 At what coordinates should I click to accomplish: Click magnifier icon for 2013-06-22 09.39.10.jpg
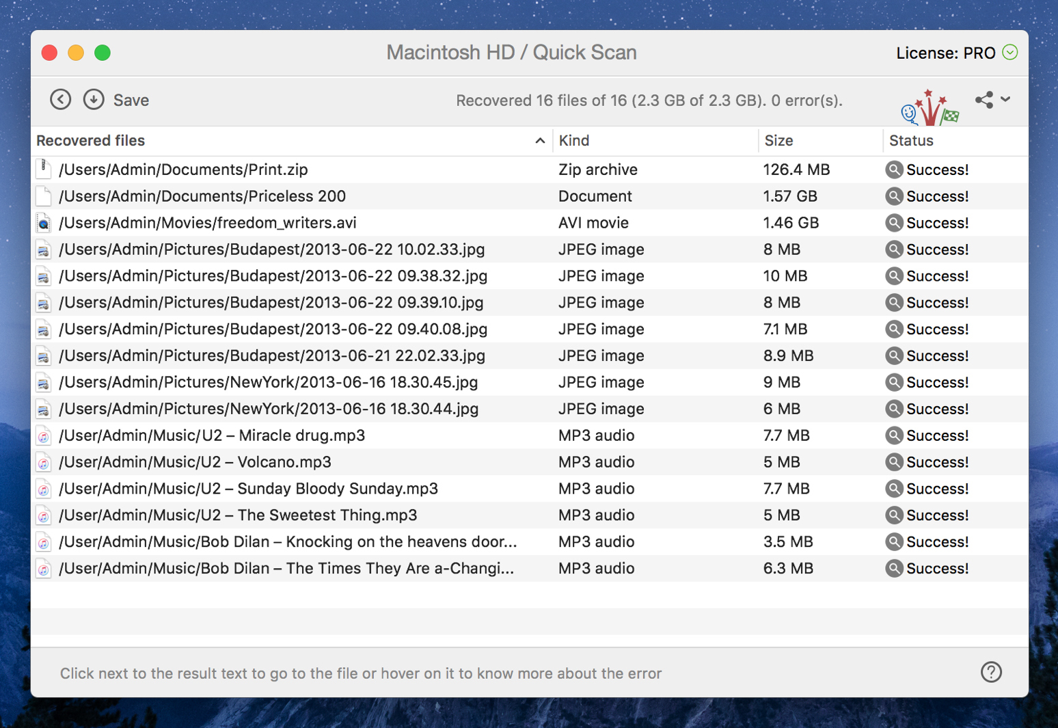tap(894, 302)
